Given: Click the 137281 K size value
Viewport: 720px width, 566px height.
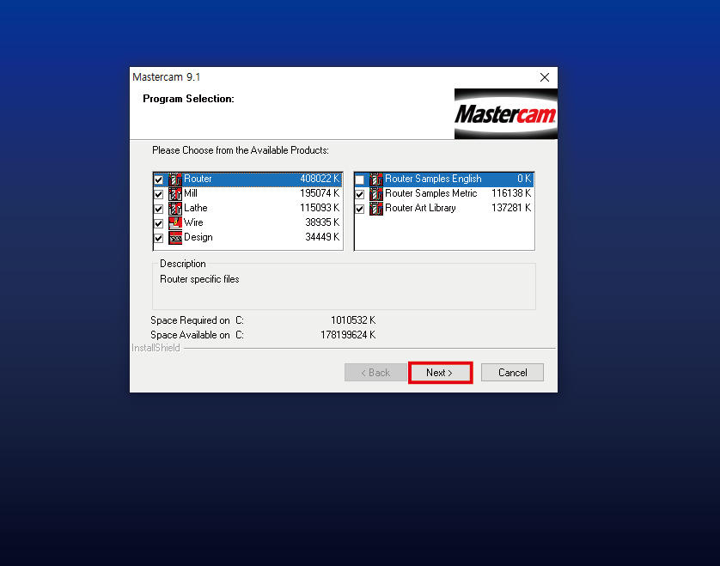Looking at the screenshot, I should pyautogui.click(x=511, y=208).
